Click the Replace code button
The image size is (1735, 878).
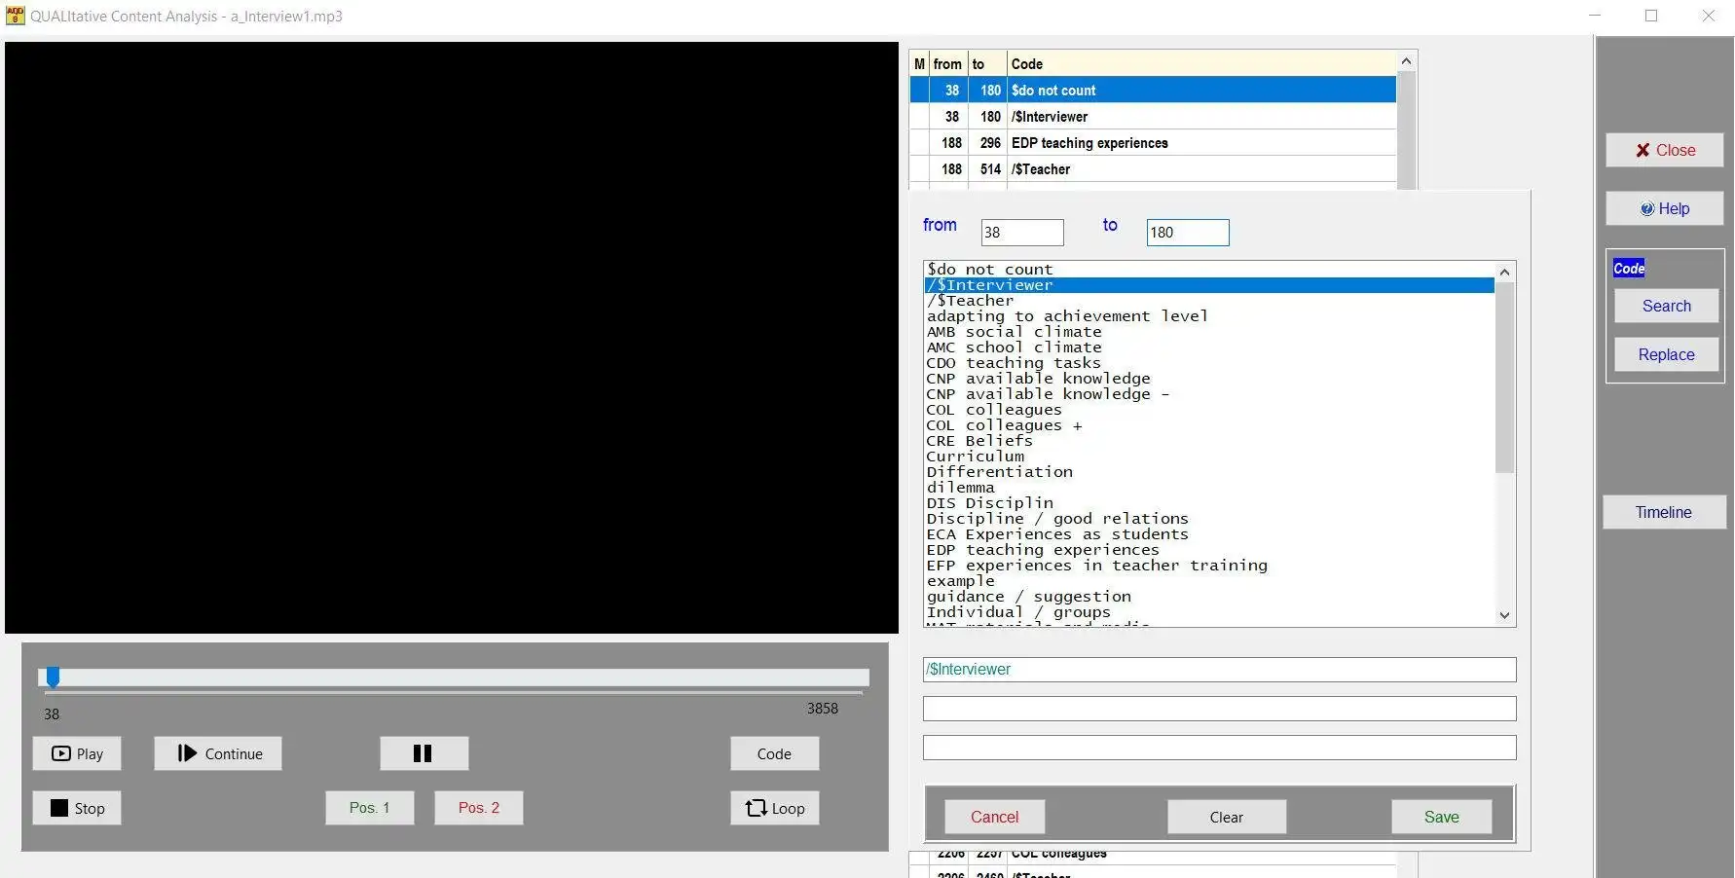(1667, 354)
